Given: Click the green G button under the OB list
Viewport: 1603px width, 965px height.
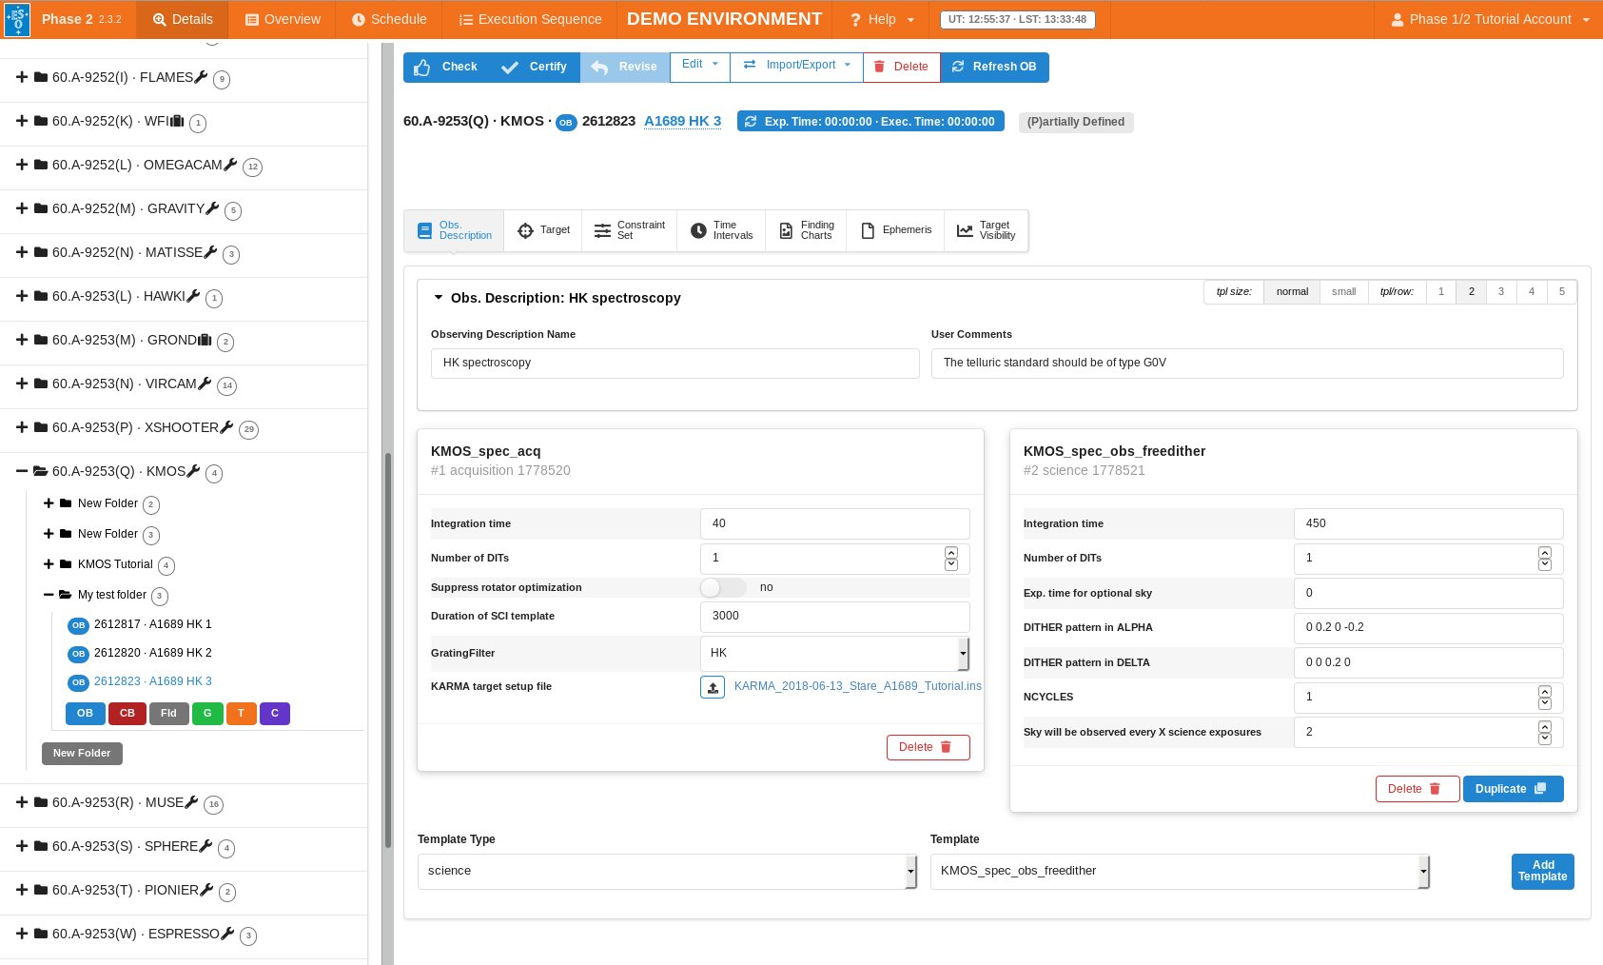Looking at the screenshot, I should tap(207, 714).
